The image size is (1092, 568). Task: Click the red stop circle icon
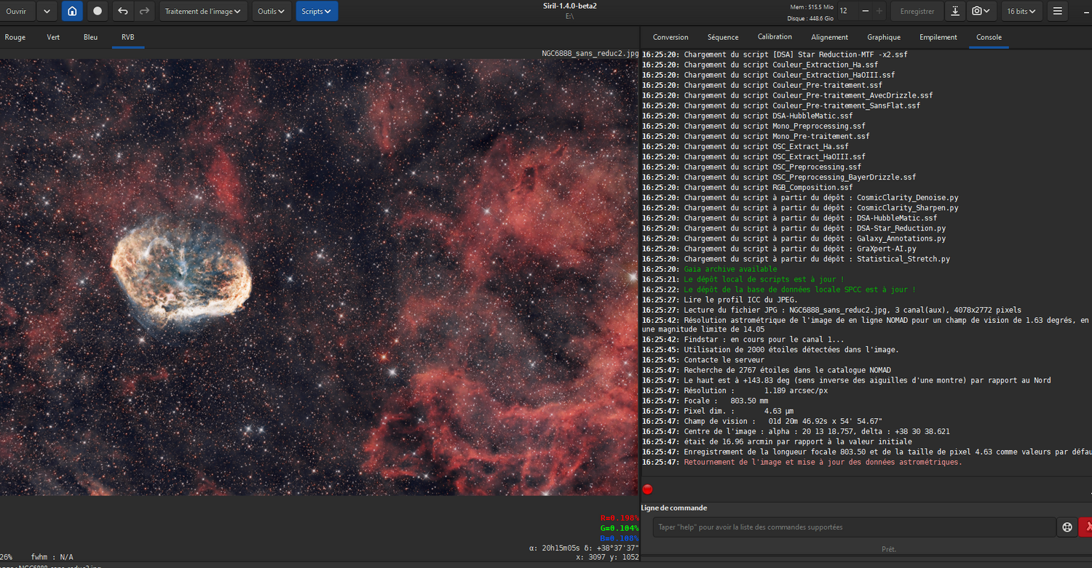coord(647,489)
